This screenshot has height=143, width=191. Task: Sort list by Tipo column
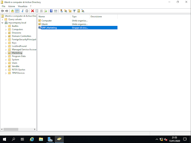click(x=80, y=17)
